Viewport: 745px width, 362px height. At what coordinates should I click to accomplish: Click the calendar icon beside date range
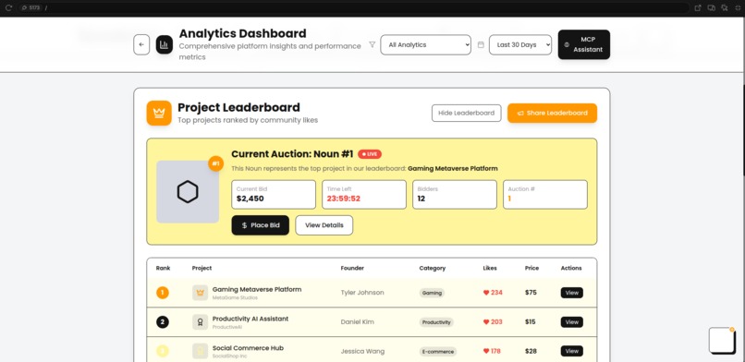click(481, 44)
